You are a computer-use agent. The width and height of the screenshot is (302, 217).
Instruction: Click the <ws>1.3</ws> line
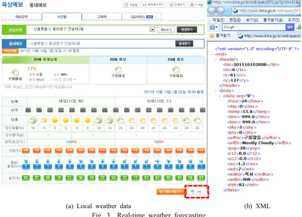[x=242, y=164]
